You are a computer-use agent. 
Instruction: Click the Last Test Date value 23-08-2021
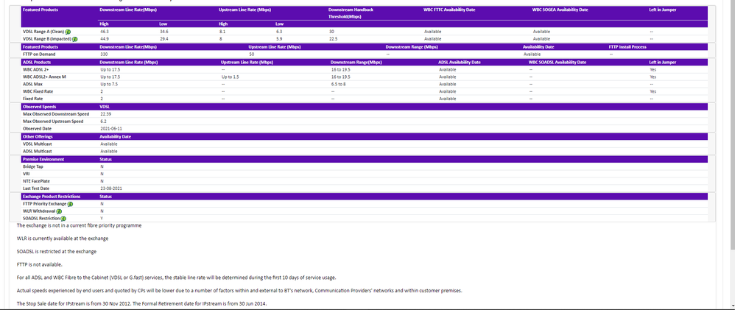[111, 189]
